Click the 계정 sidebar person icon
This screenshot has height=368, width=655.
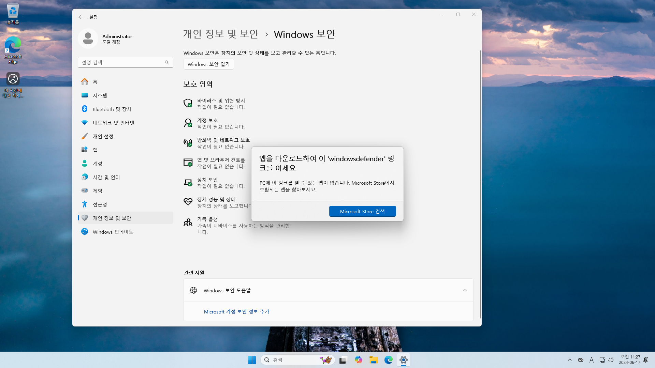tap(85, 164)
